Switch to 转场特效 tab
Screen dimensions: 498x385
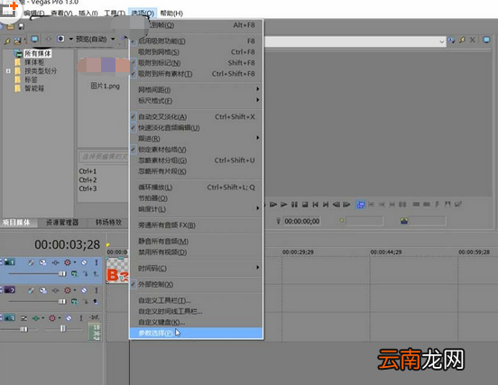[109, 223]
